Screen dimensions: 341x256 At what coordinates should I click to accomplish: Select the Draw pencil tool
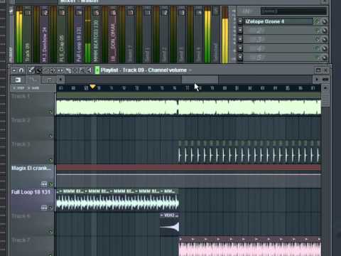click(31, 70)
